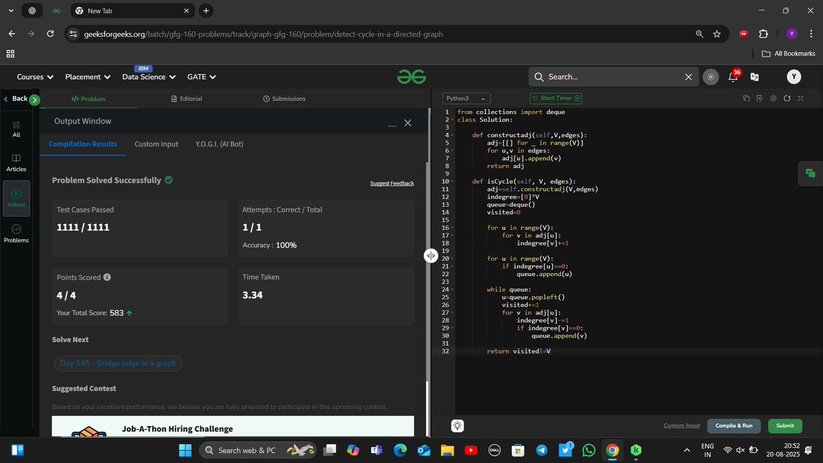Open editor settings gear icon
This screenshot has height=463, width=823.
click(x=773, y=99)
